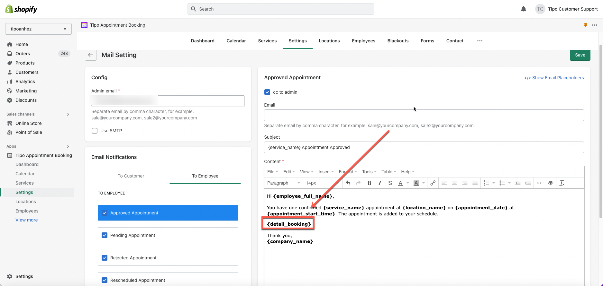This screenshot has height=286, width=603.
Task: Expand the text color picker arrow
Action: [408, 183]
